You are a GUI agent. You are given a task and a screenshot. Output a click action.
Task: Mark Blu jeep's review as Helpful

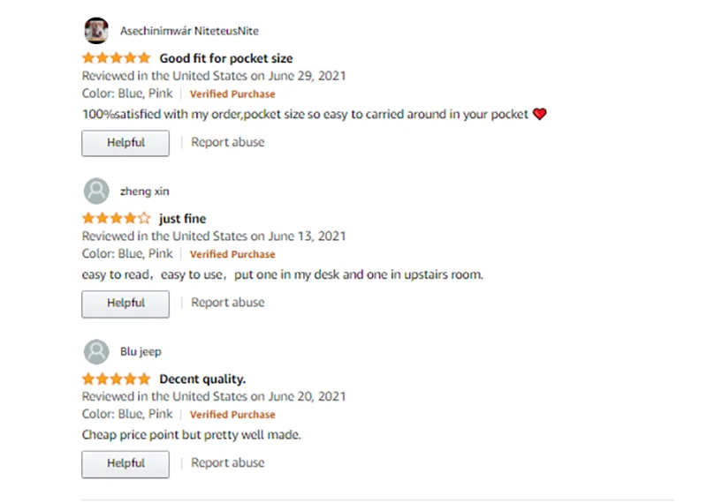(125, 463)
